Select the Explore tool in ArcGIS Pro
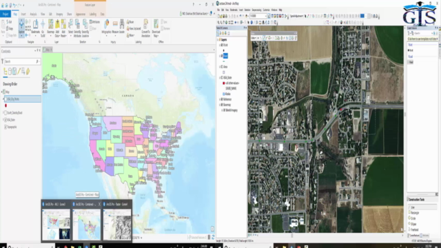This screenshot has height=248, width=441. 21,28
